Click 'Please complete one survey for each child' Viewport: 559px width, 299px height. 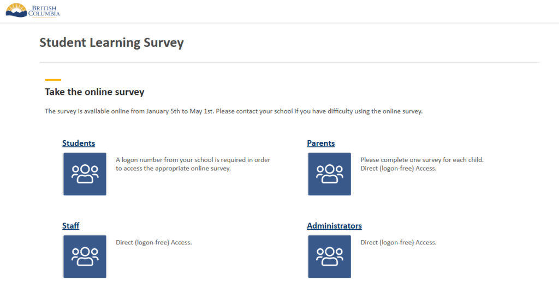(422, 160)
